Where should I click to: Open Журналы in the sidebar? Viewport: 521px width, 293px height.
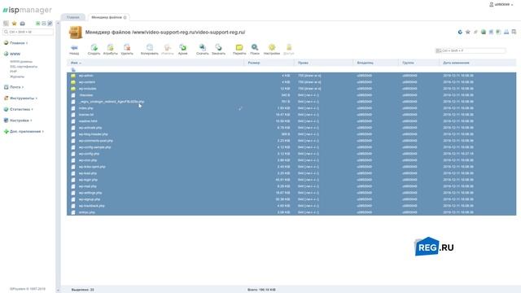(x=17, y=77)
